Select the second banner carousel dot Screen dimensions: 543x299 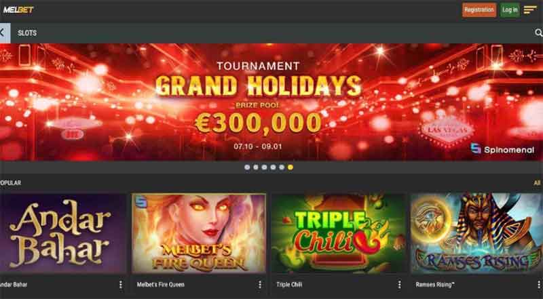[x=256, y=167]
